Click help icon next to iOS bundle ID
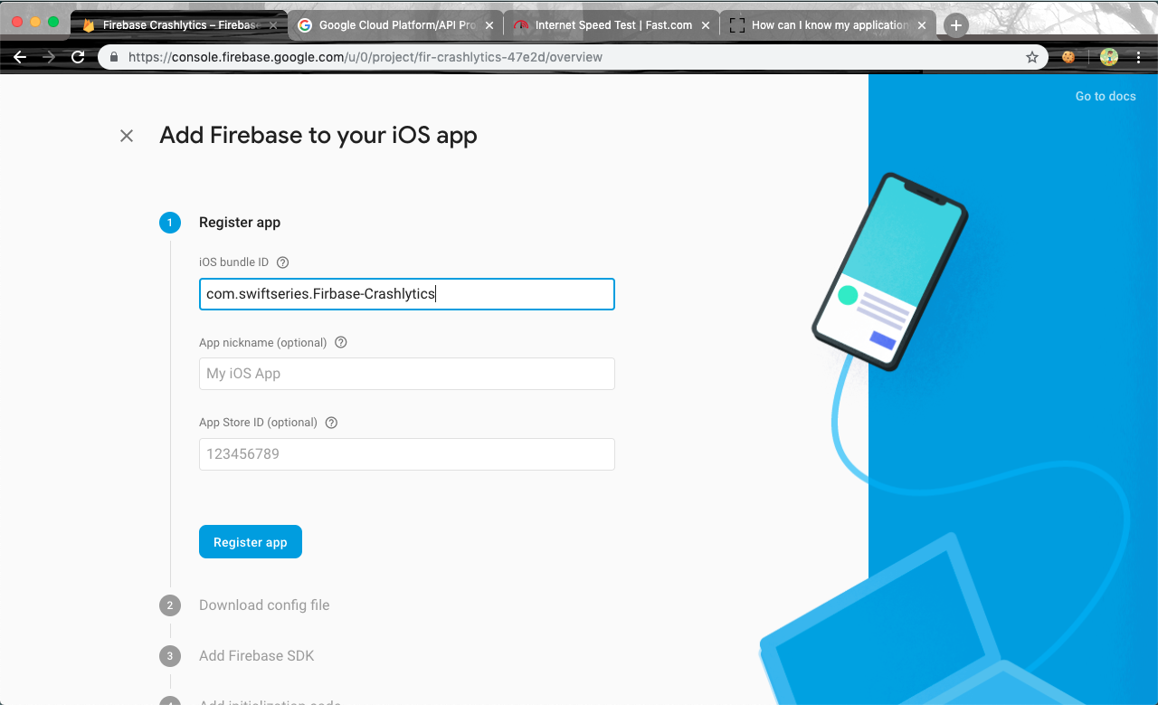This screenshot has width=1158, height=705. [282, 262]
